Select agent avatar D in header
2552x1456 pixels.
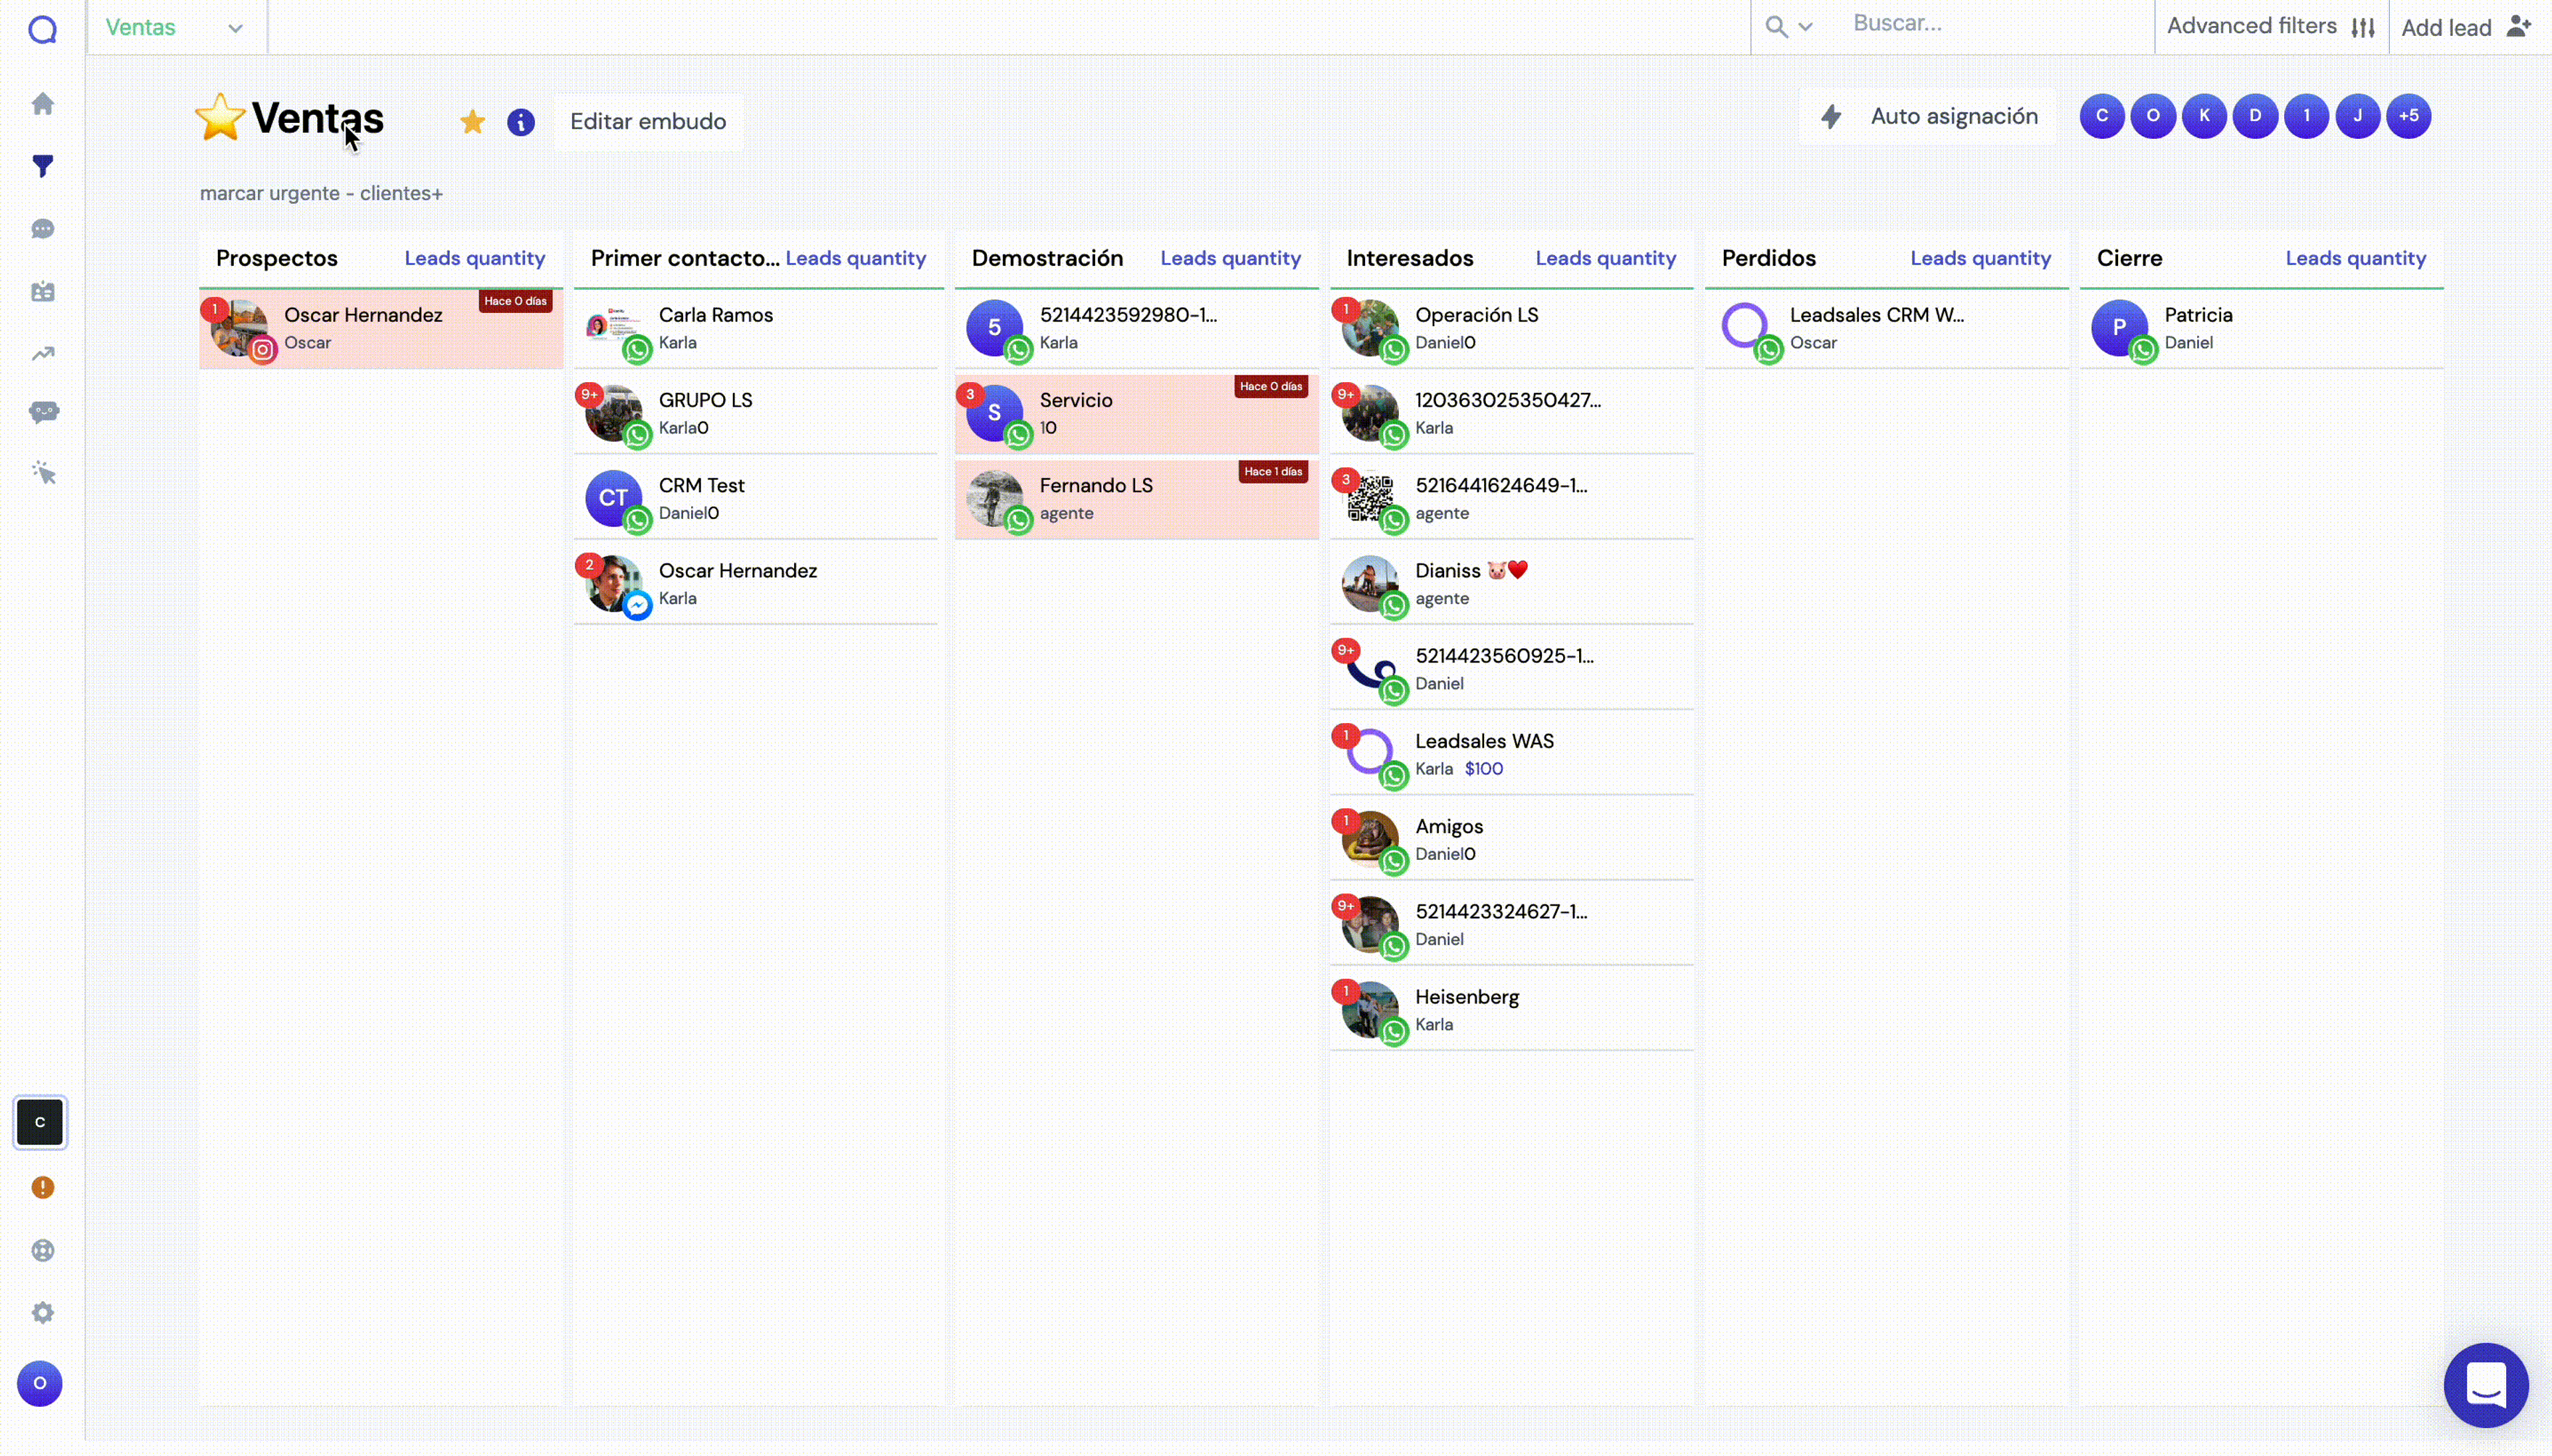tap(2255, 116)
